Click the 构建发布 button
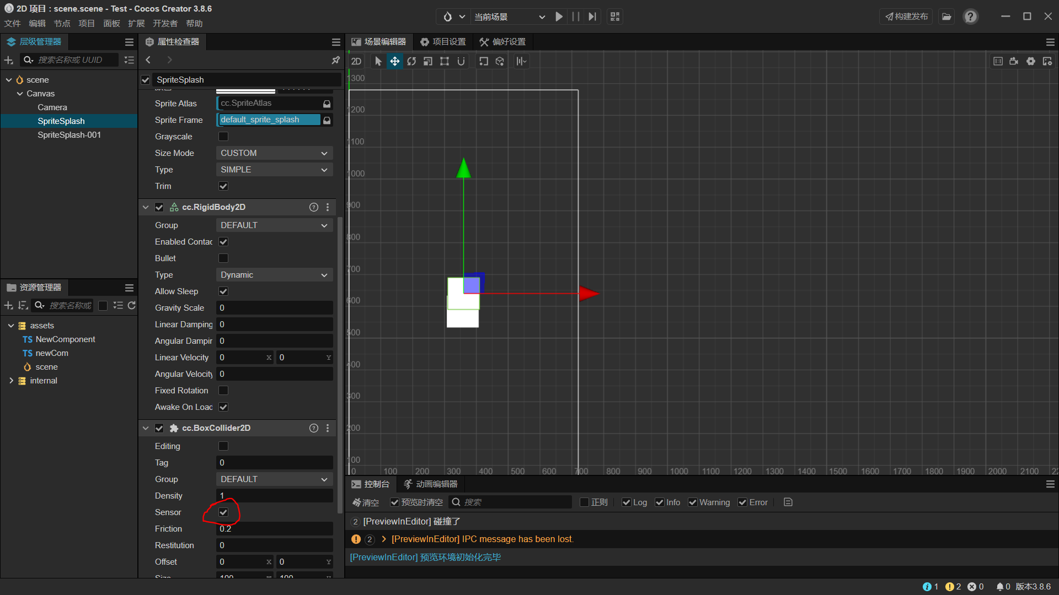Image resolution: width=1059 pixels, height=595 pixels. (906, 17)
